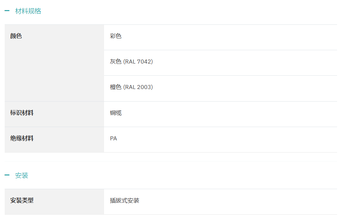Click the 材料规格 section heading

tap(28, 11)
